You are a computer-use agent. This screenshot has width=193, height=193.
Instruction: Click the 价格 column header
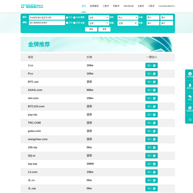89,57
